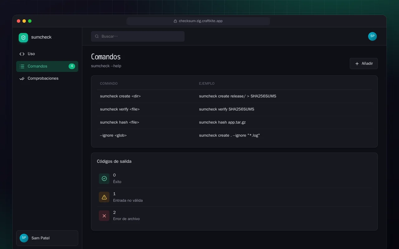Screen dimensions: 399x249
Task: Go to the Uso sidebar item
Action: 47,54
